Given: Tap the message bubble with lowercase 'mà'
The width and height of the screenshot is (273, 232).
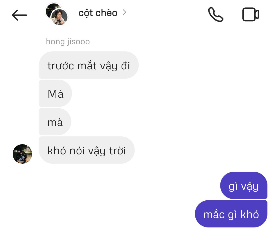Looking at the screenshot, I should click(x=55, y=122).
